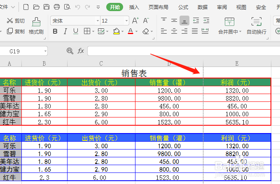This screenshot has height=184, width=280.
Task: Open file folder icon in quick toolbar
Action: (36, 7)
